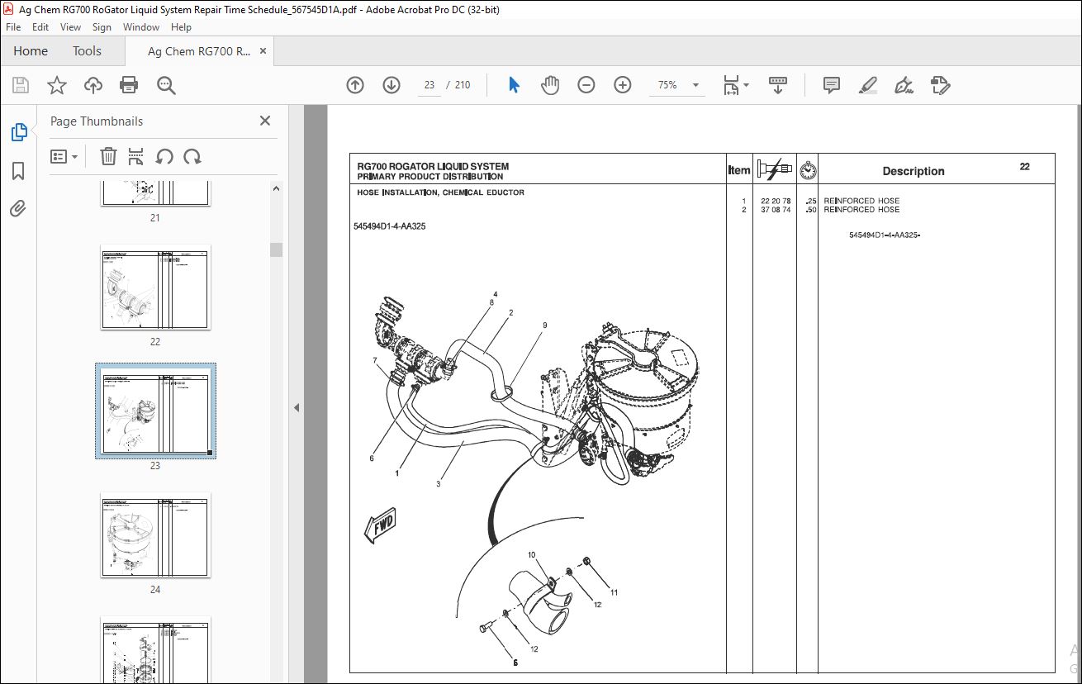Image resolution: width=1082 pixels, height=684 pixels.
Task: Select page 23 thumbnail
Action: click(x=155, y=411)
